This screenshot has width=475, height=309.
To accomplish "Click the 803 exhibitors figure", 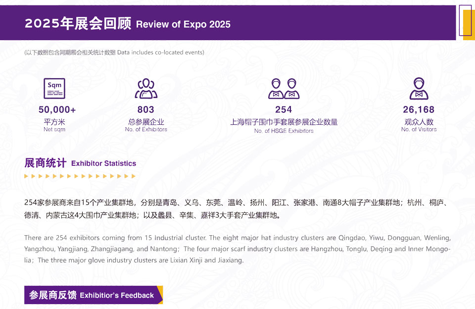I will click(146, 109).
